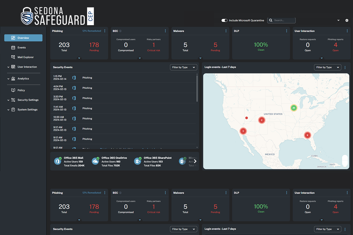
Task: Open Filter by Type in lower Security Events
Action: click(x=184, y=229)
